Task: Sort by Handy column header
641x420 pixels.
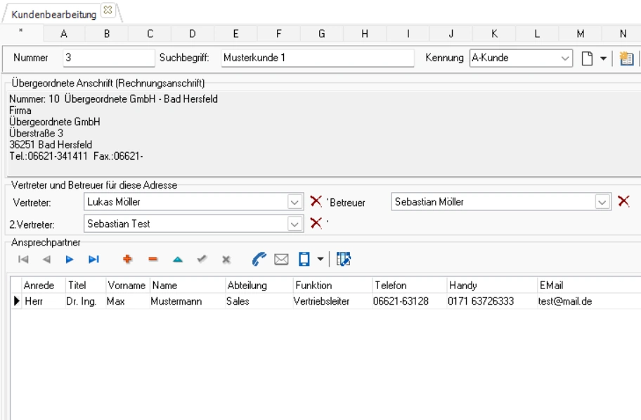Action: [492, 285]
